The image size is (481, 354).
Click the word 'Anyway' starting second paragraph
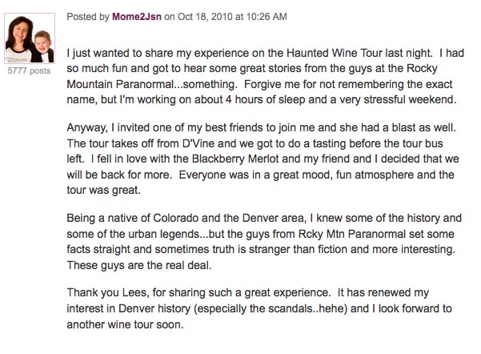[x=87, y=127]
